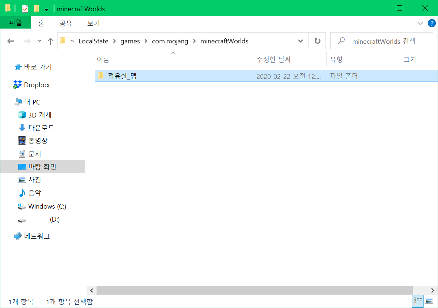
Task: Open Dropbox in the navigation pane
Action: 37,85
